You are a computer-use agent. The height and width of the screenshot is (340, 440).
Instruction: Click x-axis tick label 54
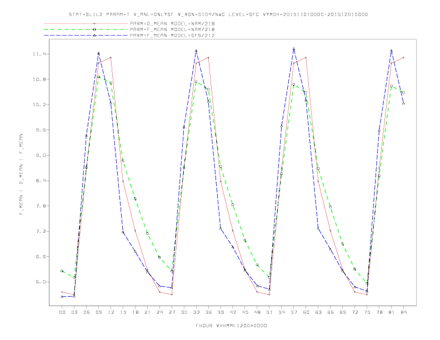pos(282,312)
